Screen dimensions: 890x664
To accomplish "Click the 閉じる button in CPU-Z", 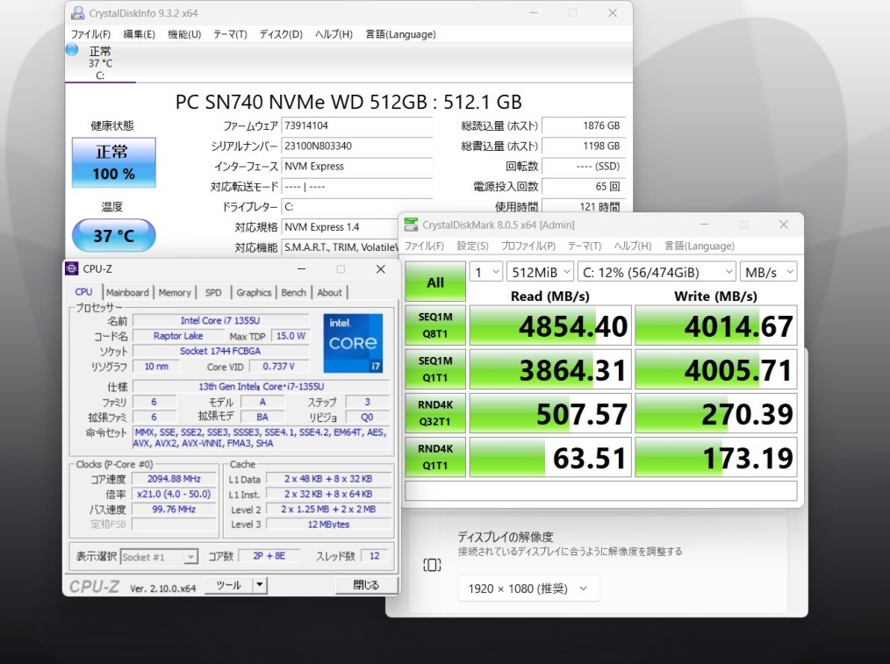I will pos(366,584).
